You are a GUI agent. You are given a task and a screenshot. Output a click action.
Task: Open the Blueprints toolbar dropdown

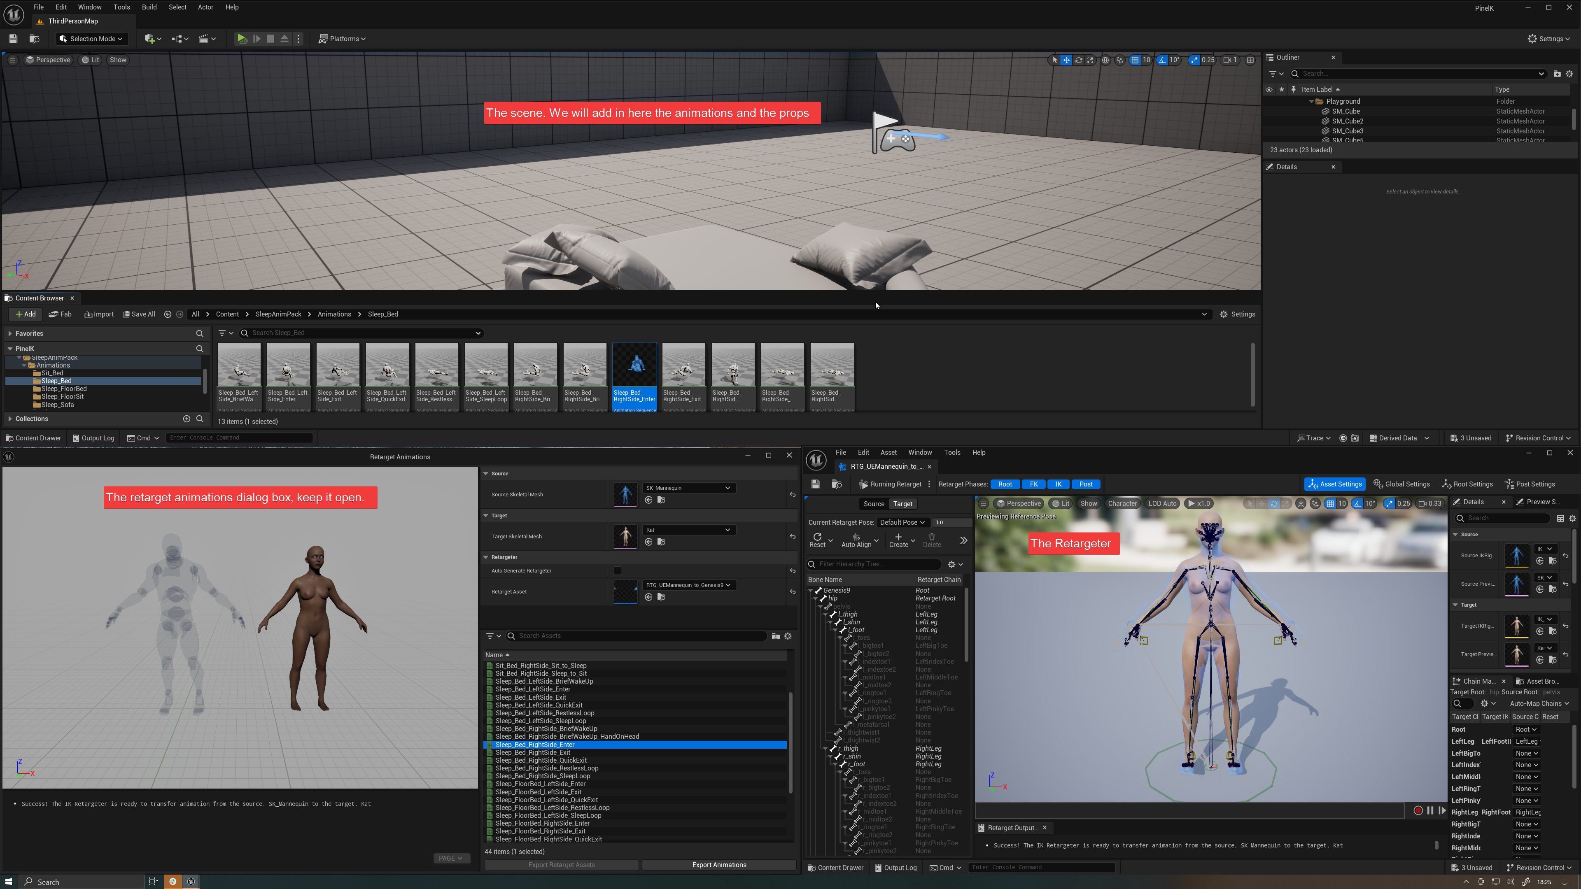point(179,39)
